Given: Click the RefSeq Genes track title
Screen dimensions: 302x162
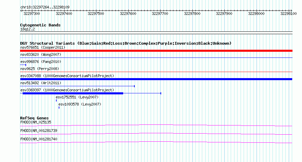Looking at the screenshot, I should point(34,118).
